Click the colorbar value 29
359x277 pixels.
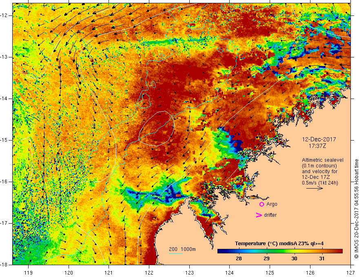coord(266,259)
